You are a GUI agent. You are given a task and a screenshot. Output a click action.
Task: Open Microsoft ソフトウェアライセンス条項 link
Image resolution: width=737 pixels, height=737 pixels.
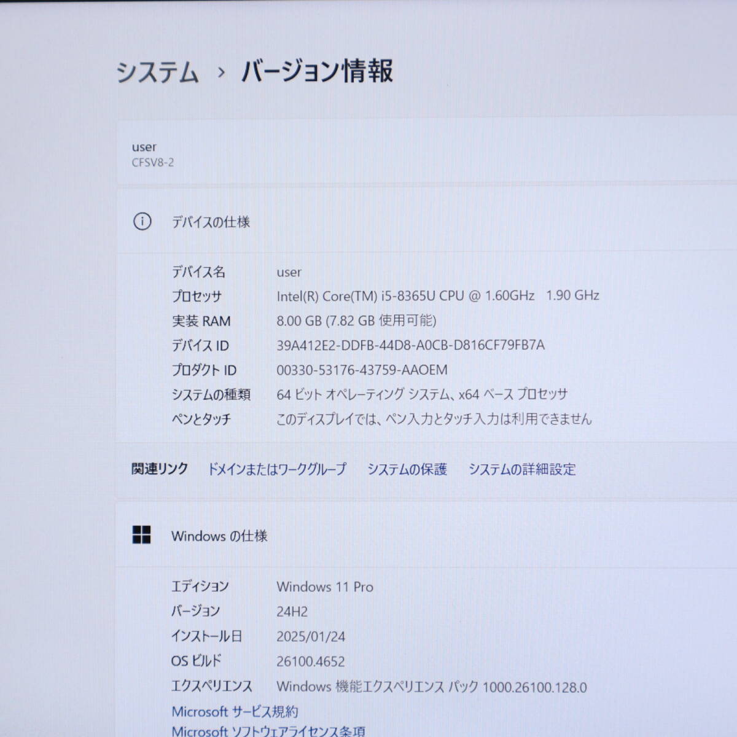coord(268,731)
